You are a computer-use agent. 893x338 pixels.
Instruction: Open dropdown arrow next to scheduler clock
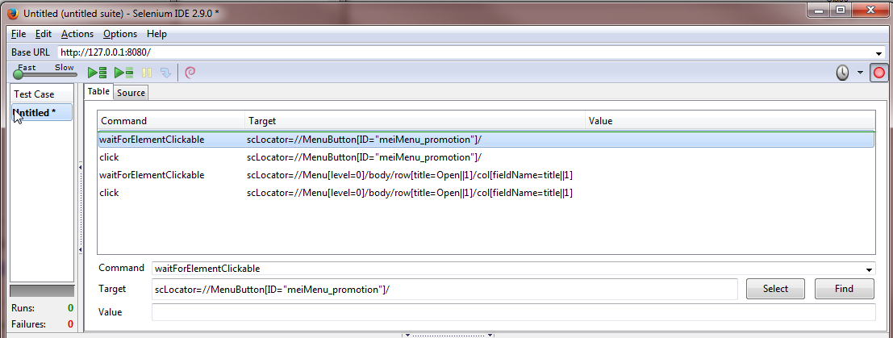coord(860,73)
